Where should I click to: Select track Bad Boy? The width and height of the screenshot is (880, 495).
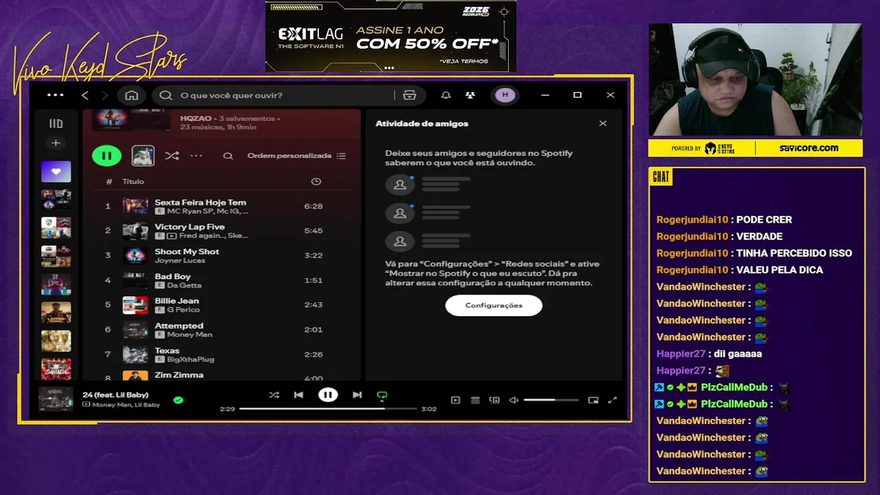173,276
